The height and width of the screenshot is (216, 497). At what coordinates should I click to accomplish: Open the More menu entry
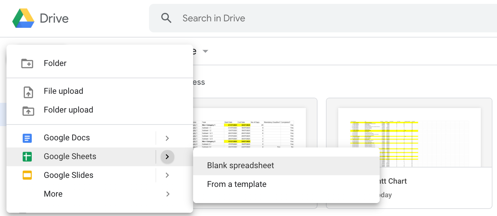pos(100,194)
